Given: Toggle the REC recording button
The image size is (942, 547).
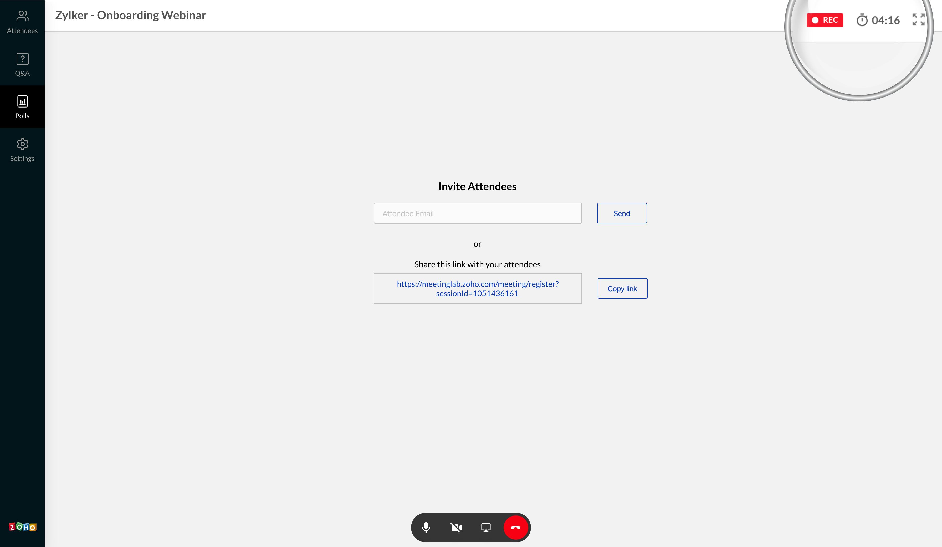Looking at the screenshot, I should click(825, 20).
